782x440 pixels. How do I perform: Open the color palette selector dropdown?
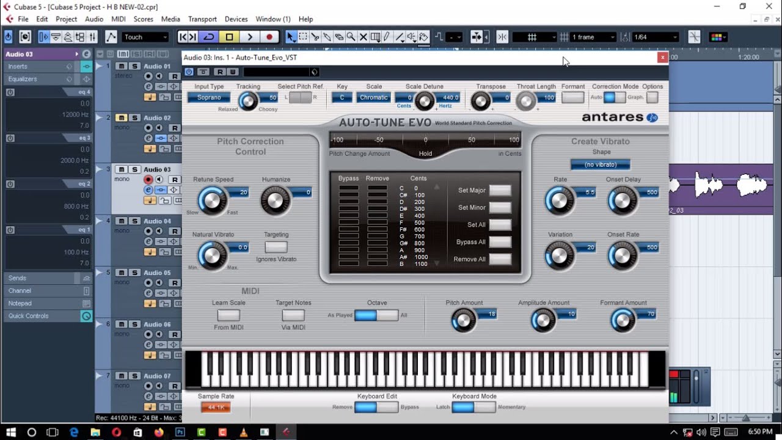click(x=718, y=37)
